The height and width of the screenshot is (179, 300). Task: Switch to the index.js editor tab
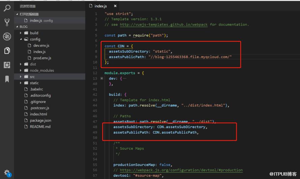tap(103, 6)
